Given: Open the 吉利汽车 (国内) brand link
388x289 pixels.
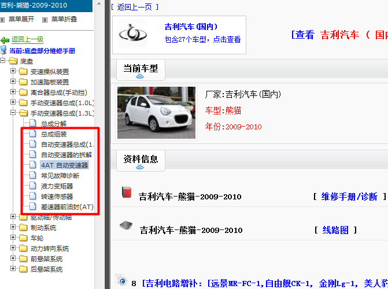Looking at the screenshot, I should click(191, 27).
